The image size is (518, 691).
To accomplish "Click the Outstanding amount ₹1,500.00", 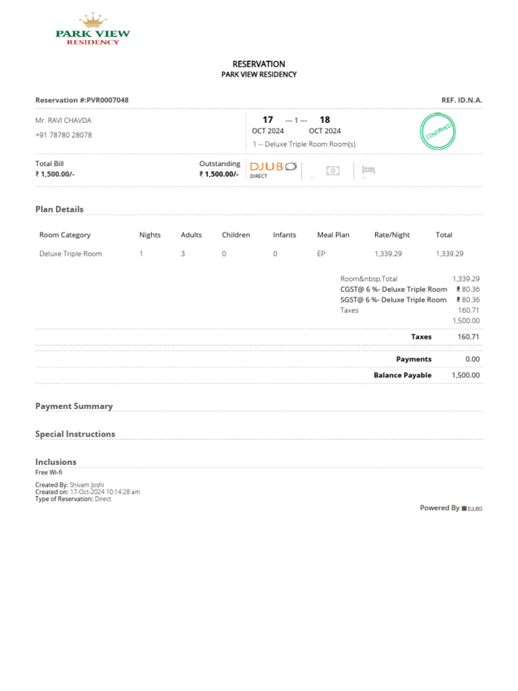I will (219, 174).
